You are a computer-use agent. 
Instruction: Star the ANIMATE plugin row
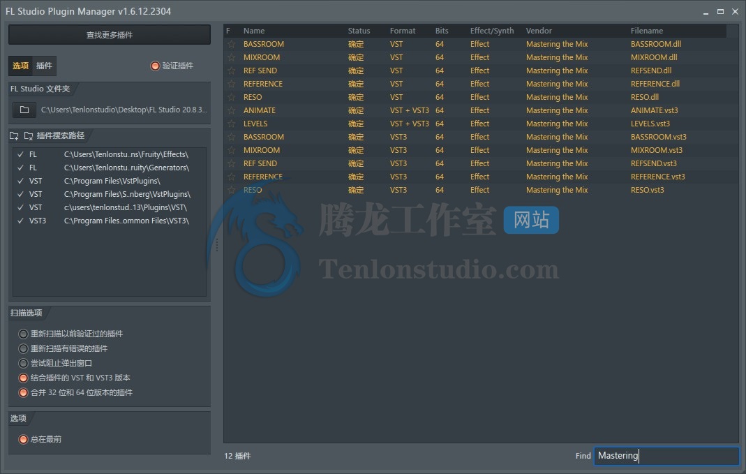231,111
